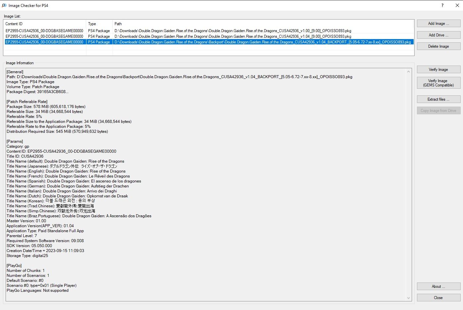This screenshot has height=310, width=463.
Task: Click scroll down arrow in Image Information
Action: tap(408, 298)
